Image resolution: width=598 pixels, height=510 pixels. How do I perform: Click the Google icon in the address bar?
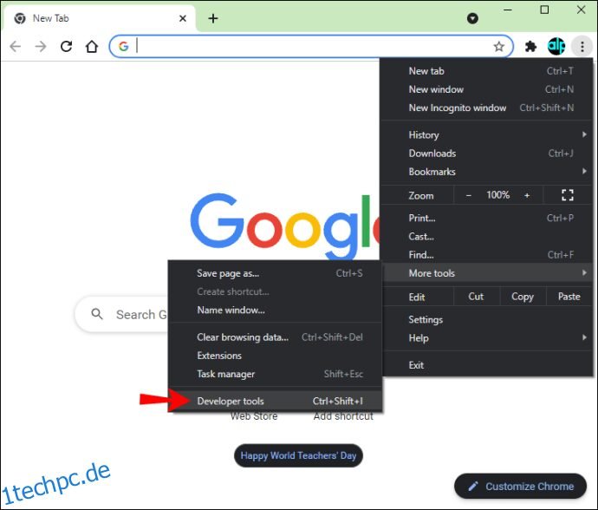[x=123, y=46]
